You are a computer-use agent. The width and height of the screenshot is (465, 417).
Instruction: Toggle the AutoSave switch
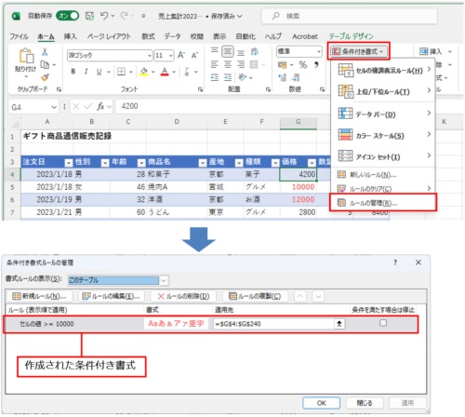(67, 16)
